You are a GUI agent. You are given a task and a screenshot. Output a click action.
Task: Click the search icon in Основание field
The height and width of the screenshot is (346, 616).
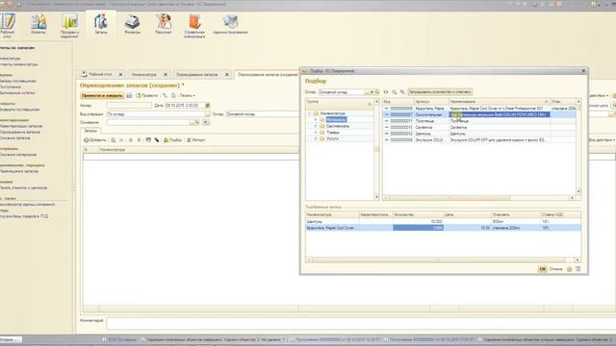[196, 122]
